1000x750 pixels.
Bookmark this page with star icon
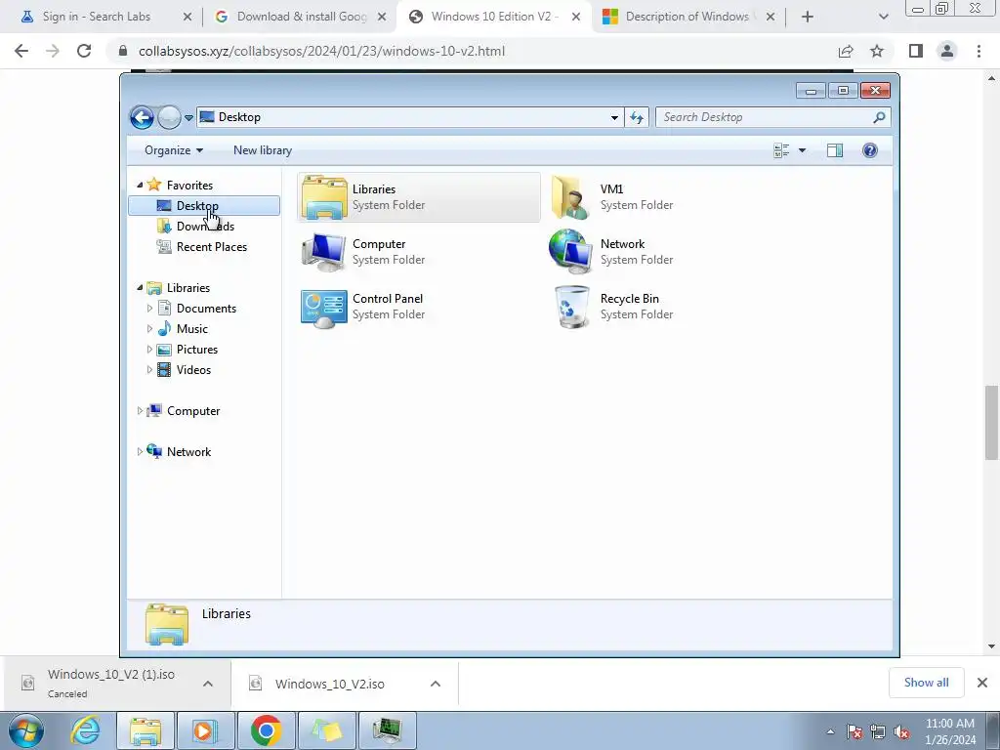coord(877,51)
